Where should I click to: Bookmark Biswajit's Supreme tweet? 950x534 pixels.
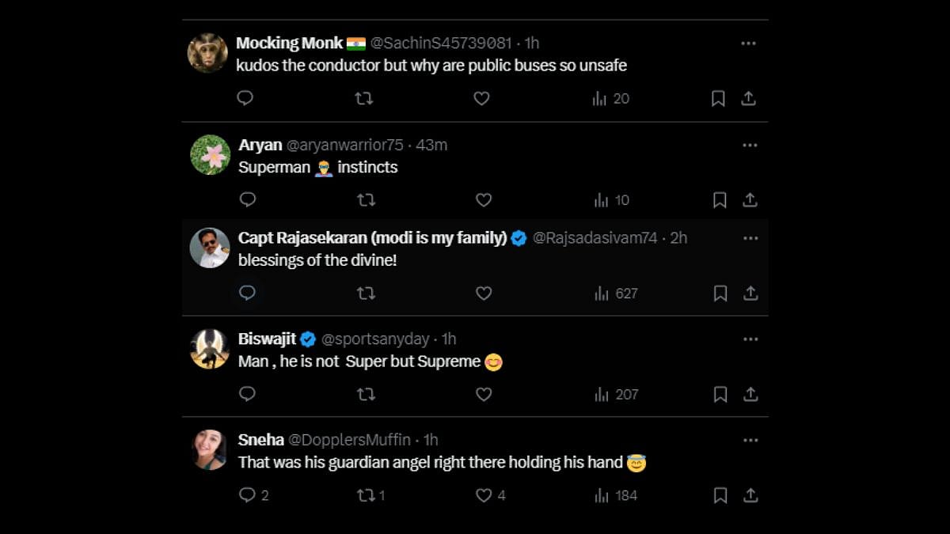click(720, 394)
